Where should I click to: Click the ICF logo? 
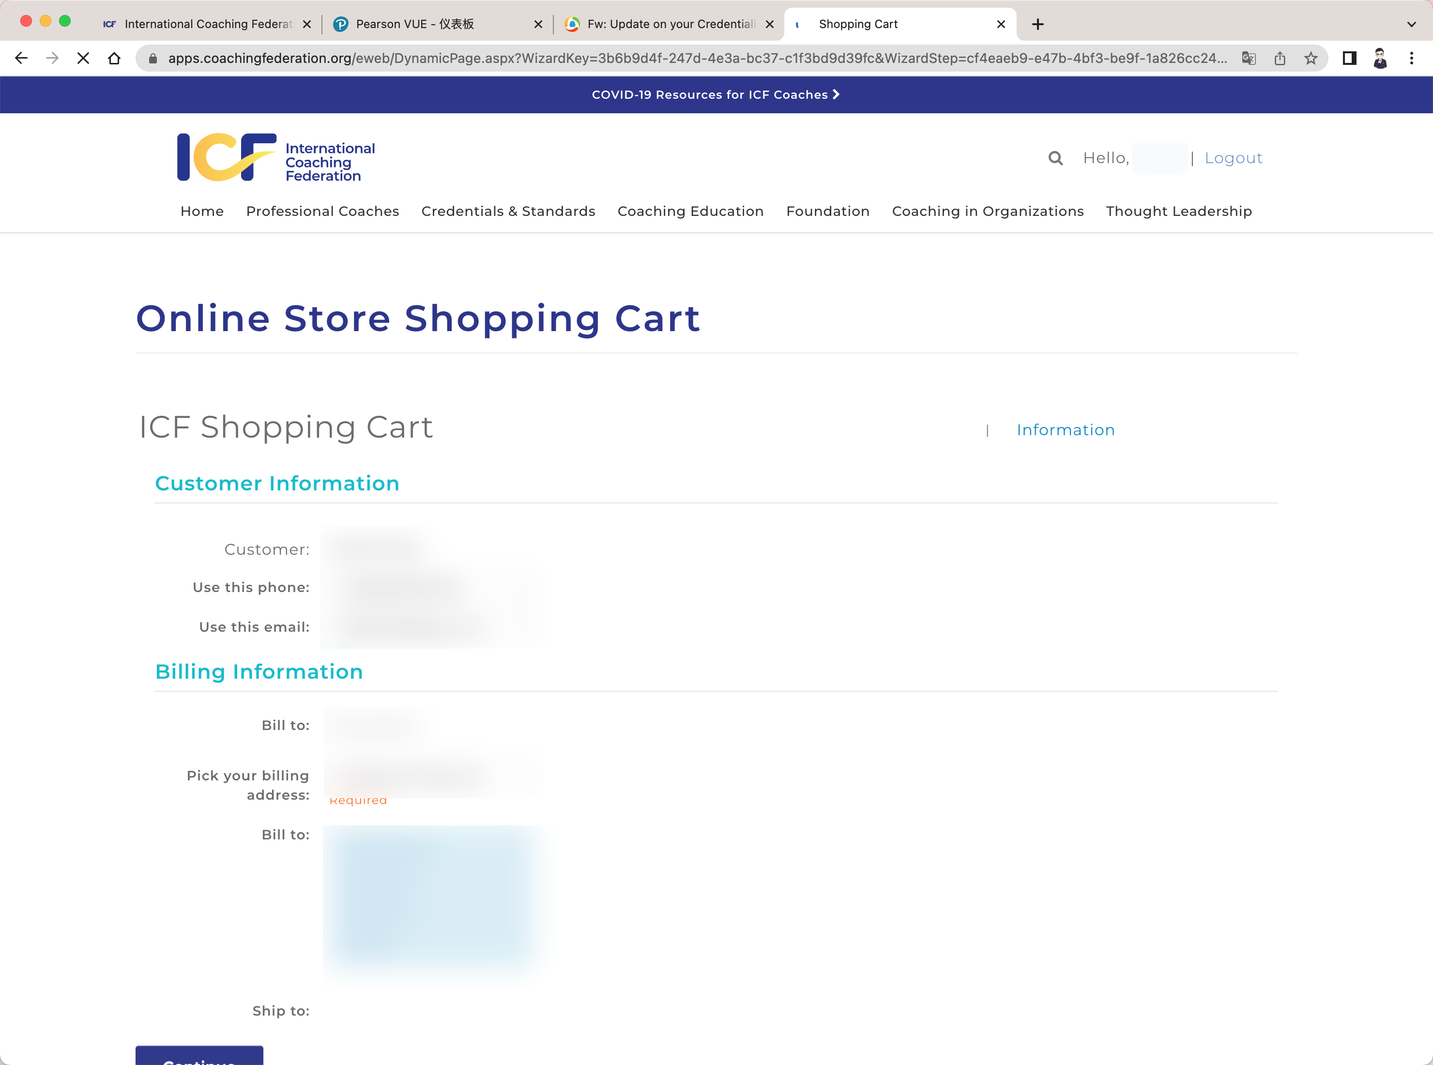pos(276,158)
